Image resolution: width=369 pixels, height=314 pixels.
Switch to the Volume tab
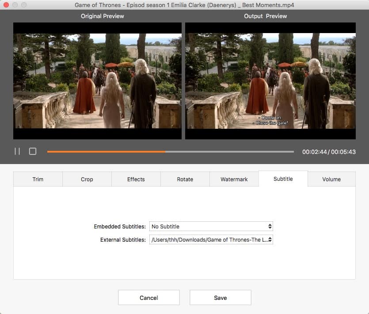pos(331,179)
